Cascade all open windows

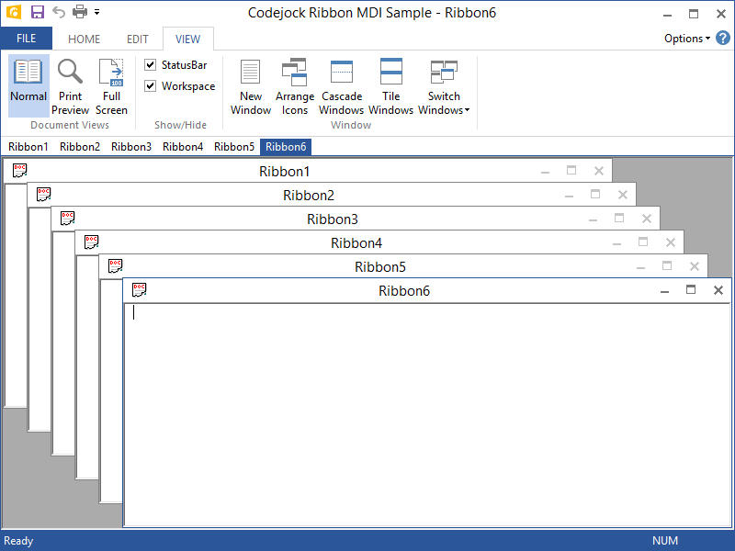point(341,84)
